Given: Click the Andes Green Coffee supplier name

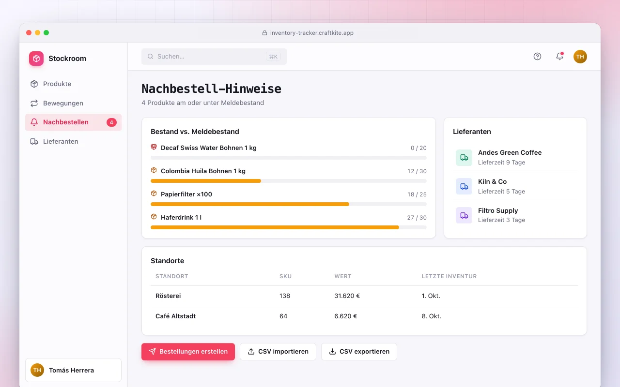Looking at the screenshot, I should click(x=510, y=152).
